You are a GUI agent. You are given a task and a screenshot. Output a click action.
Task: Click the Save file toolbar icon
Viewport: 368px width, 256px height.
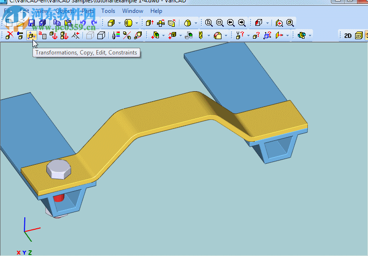(32, 22)
